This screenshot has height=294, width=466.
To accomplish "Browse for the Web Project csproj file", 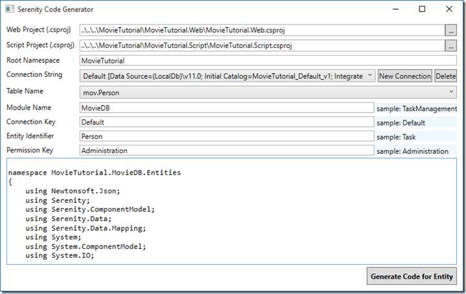I will tap(450, 30).
